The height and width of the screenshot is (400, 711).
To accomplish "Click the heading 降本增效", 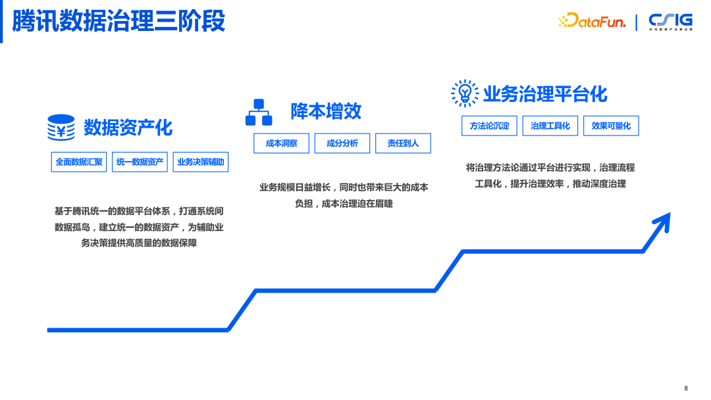I will pos(326,111).
